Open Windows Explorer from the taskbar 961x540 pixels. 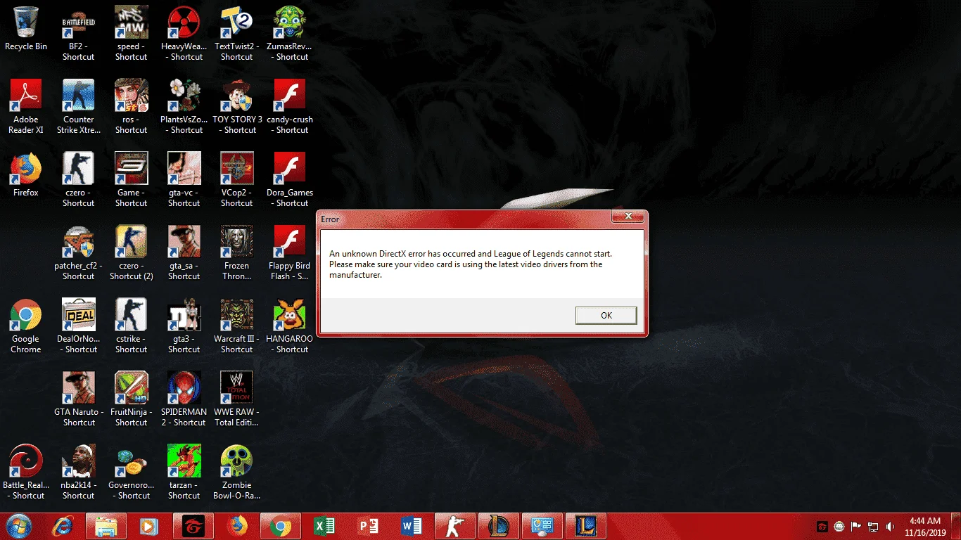click(x=106, y=526)
